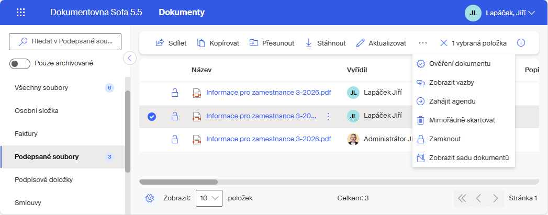Choose Zahájit agendu menu entry
Screen dimensions: 548x215
tap(463, 101)
